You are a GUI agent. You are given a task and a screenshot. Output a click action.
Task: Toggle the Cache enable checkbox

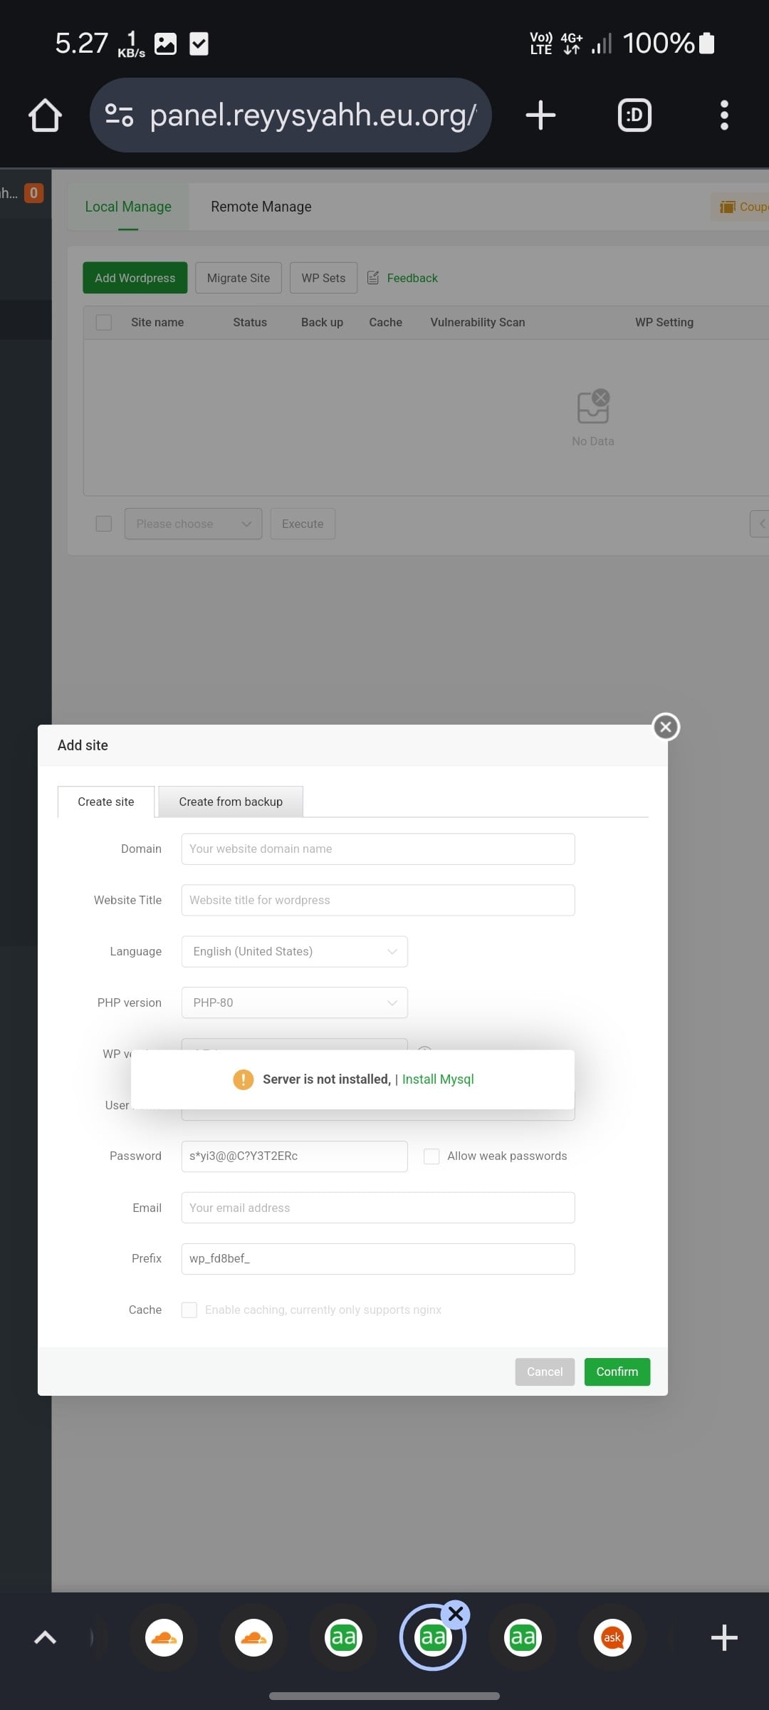click(x=189, y=1310)
